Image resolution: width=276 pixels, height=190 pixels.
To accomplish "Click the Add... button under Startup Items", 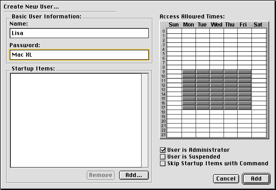I will [134, 175].
